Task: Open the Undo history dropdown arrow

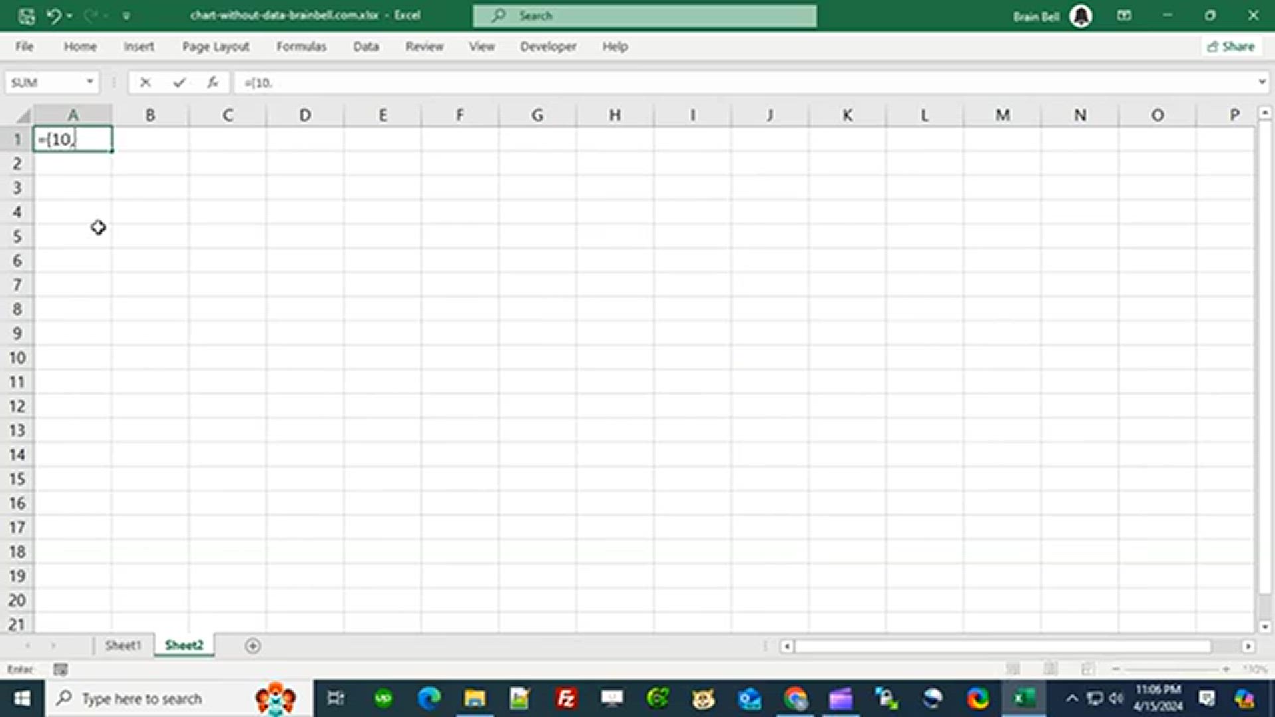Action: click(x=70, y=15)
